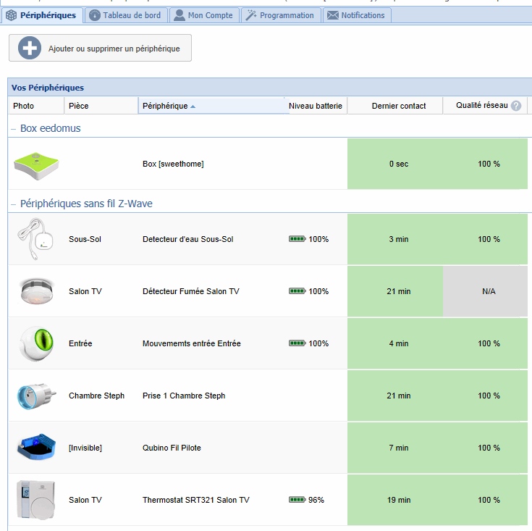The image size is (532, 531).
Task: Select Detecteur d'eau Sous-Sol device
Action: (188, 239)
